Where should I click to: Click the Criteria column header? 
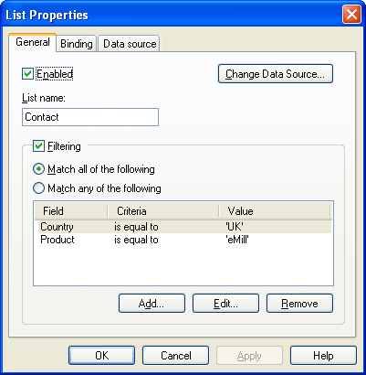[x=163, y=211]
